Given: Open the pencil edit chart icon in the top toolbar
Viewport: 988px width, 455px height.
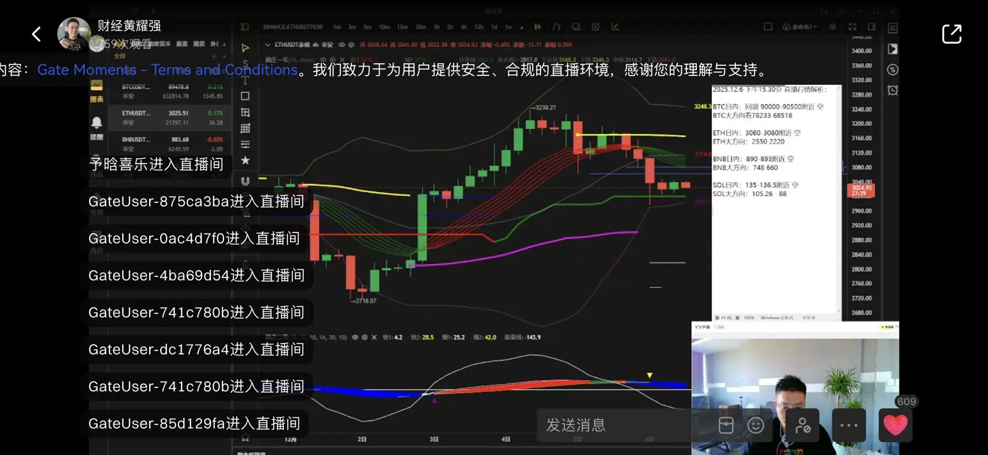Looking at the screenshot, I should pos(615,26).
